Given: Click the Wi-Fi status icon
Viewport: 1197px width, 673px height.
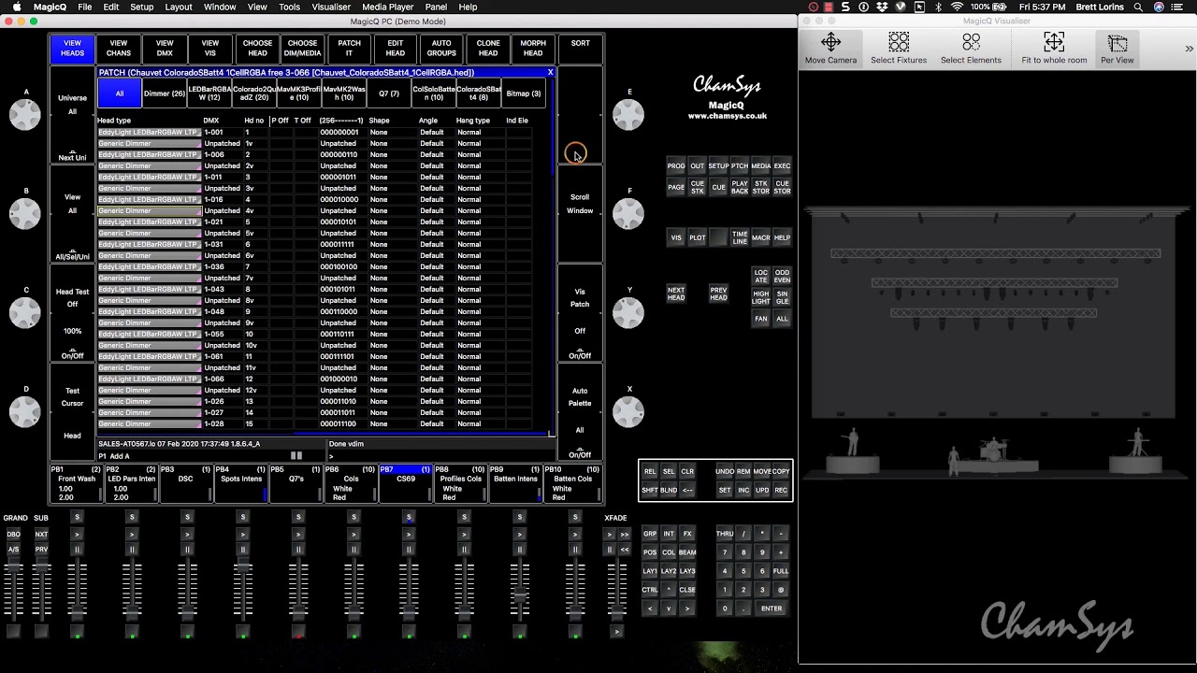Looking at the screenshot, I should [x=957, y=7].
